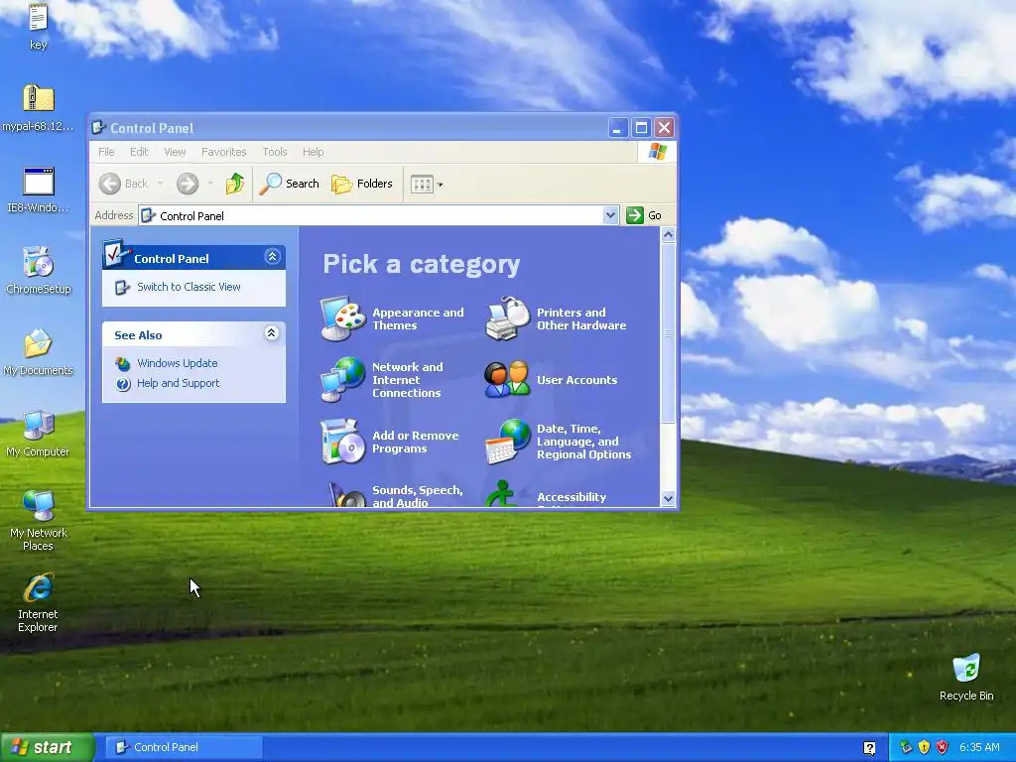The width and height of the screenshot is (1016, 762).
Task: Open the File menu
Action: (x=106, y=152)
